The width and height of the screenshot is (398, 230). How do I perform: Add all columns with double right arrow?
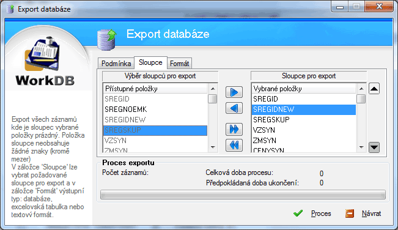coord(234,130)
